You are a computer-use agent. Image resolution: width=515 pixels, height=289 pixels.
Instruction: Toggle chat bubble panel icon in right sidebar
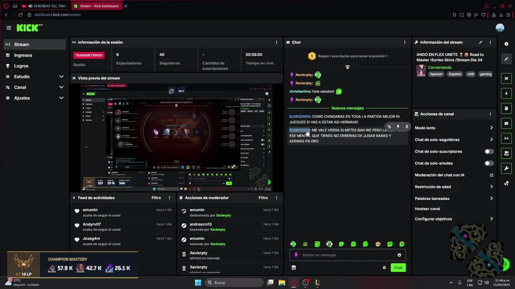click(507, 123)
